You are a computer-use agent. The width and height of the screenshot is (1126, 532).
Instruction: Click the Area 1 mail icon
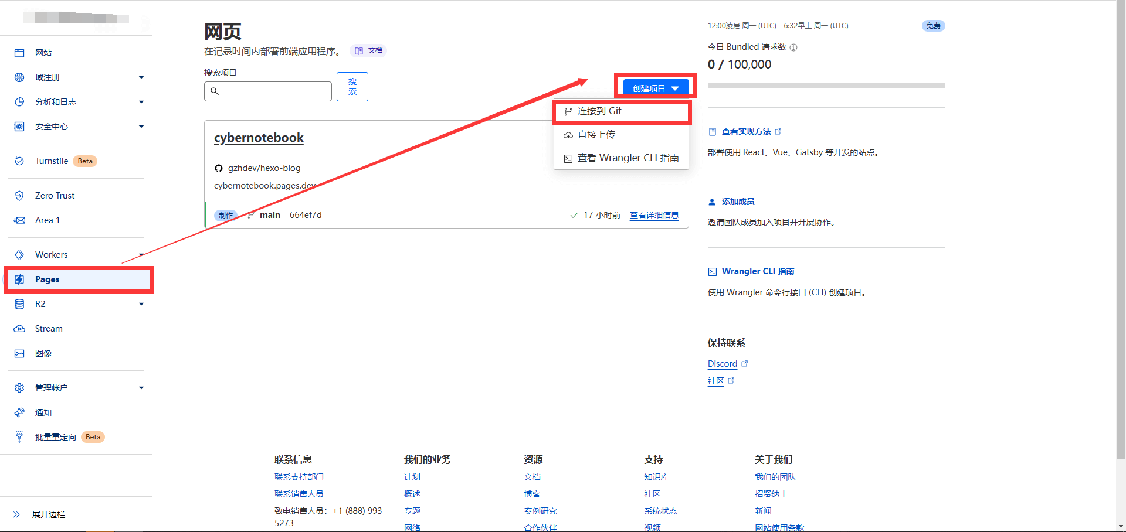19,220
